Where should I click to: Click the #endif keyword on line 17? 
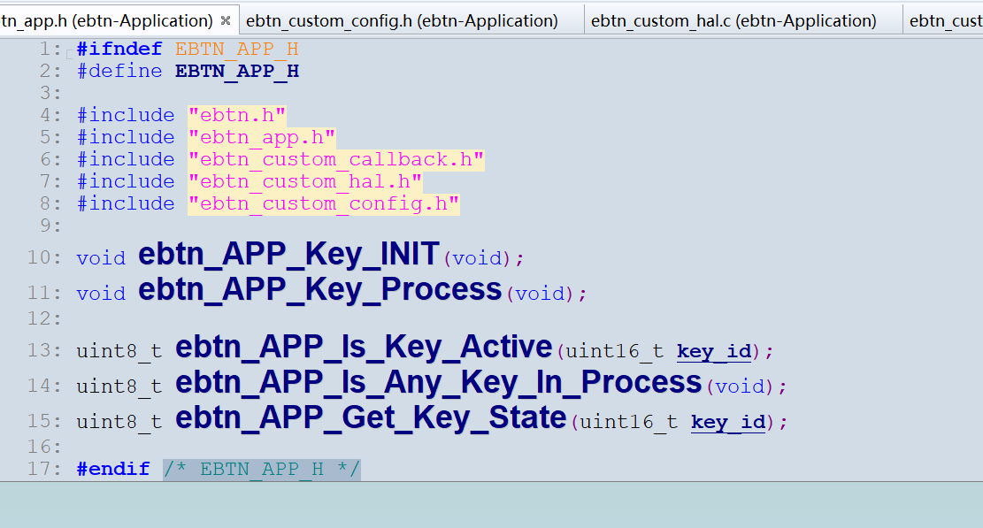pyautogui.click(x=113, y=469)
